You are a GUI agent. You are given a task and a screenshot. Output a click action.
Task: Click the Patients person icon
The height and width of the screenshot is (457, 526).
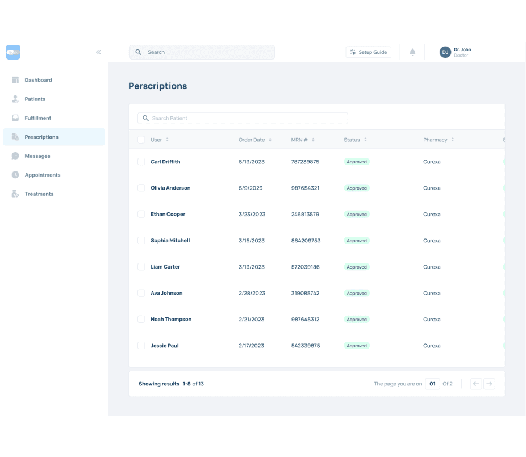15,99
